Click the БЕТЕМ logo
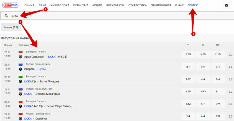The width and height of the screenshot is (234, 121). pos(10,5)
